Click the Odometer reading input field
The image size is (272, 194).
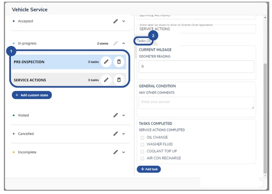pyautogui.click(x=196, y=67)
